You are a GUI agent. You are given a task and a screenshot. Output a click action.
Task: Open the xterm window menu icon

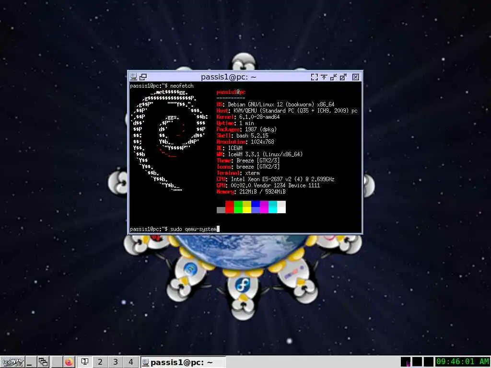[134, 77]
